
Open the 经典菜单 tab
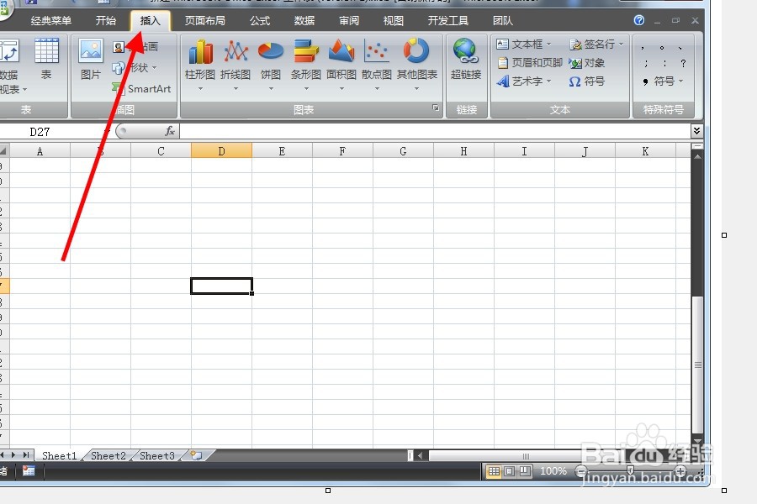coord(50,21)
